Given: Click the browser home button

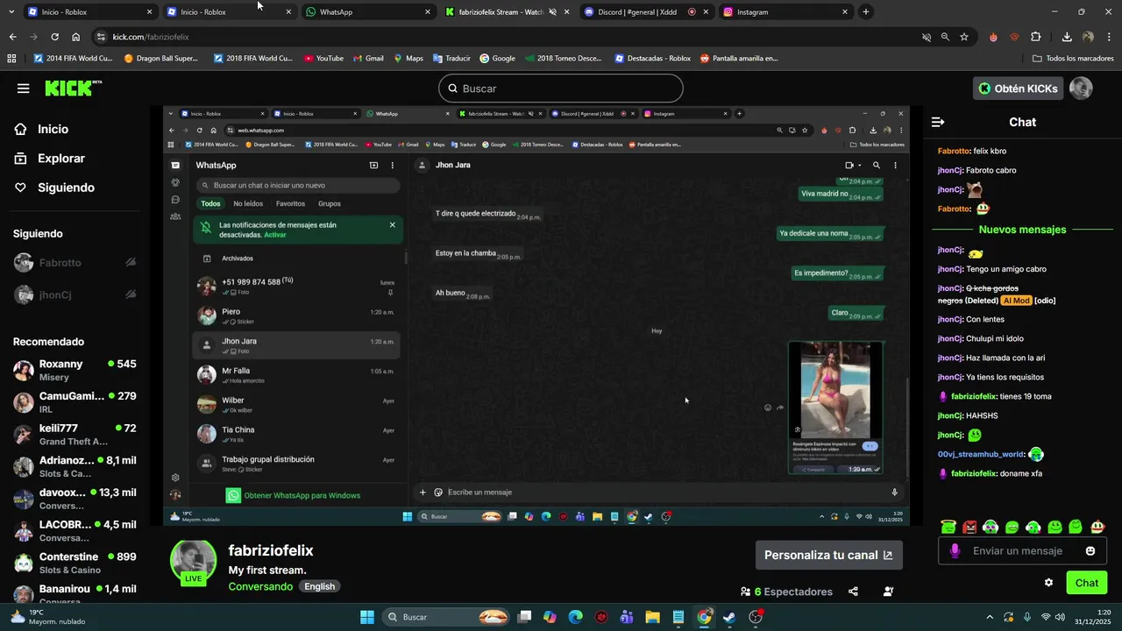Looking at the screenshot, I should click(x=75, y=37).
